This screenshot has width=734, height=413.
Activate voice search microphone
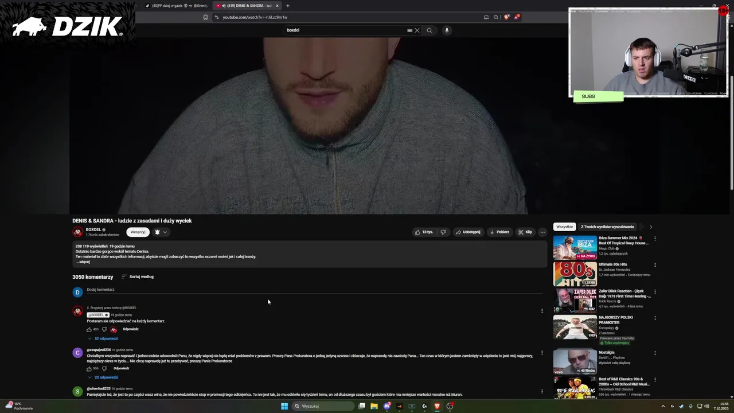click(x=447, y=30)
